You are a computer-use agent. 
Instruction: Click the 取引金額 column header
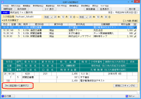(126, 24)
